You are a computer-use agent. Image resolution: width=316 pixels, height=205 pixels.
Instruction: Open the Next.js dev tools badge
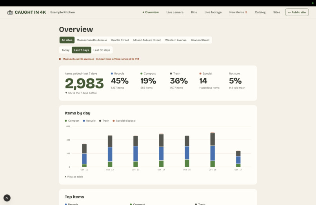coord(7,198)
